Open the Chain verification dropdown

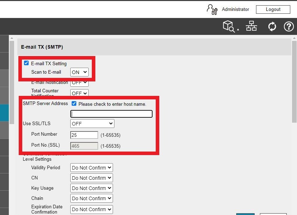(91, 198)
